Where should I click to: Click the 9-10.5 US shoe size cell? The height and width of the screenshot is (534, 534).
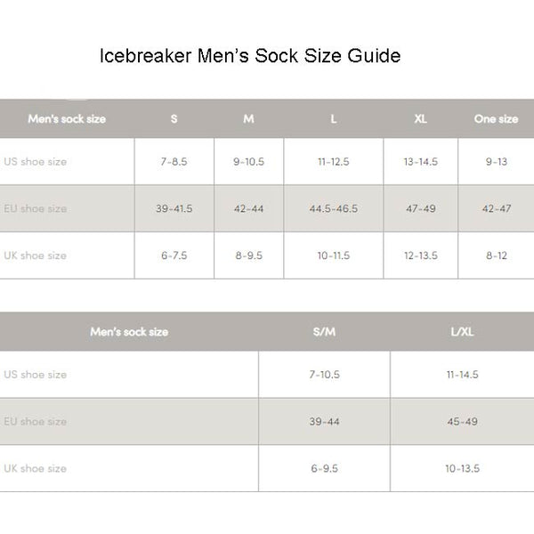click(248, 162)
